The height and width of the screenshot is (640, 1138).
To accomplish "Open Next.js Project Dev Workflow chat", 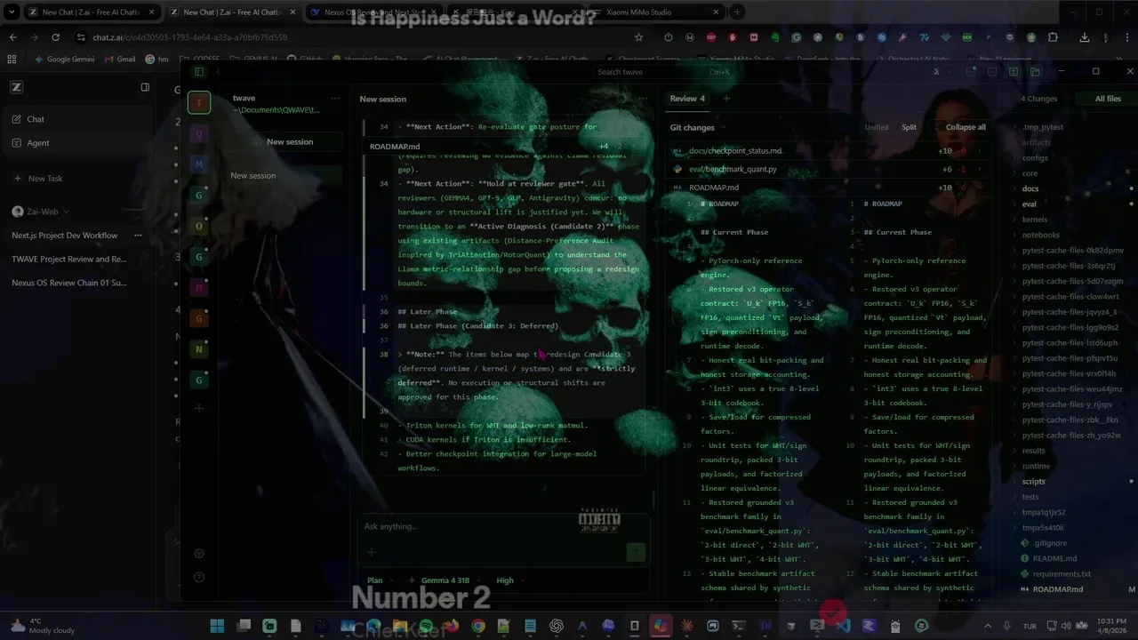I will [64, 236].
